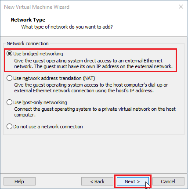Close the wizard with the X icon
This screenshot has height=189, width=188.
point(181,7)
